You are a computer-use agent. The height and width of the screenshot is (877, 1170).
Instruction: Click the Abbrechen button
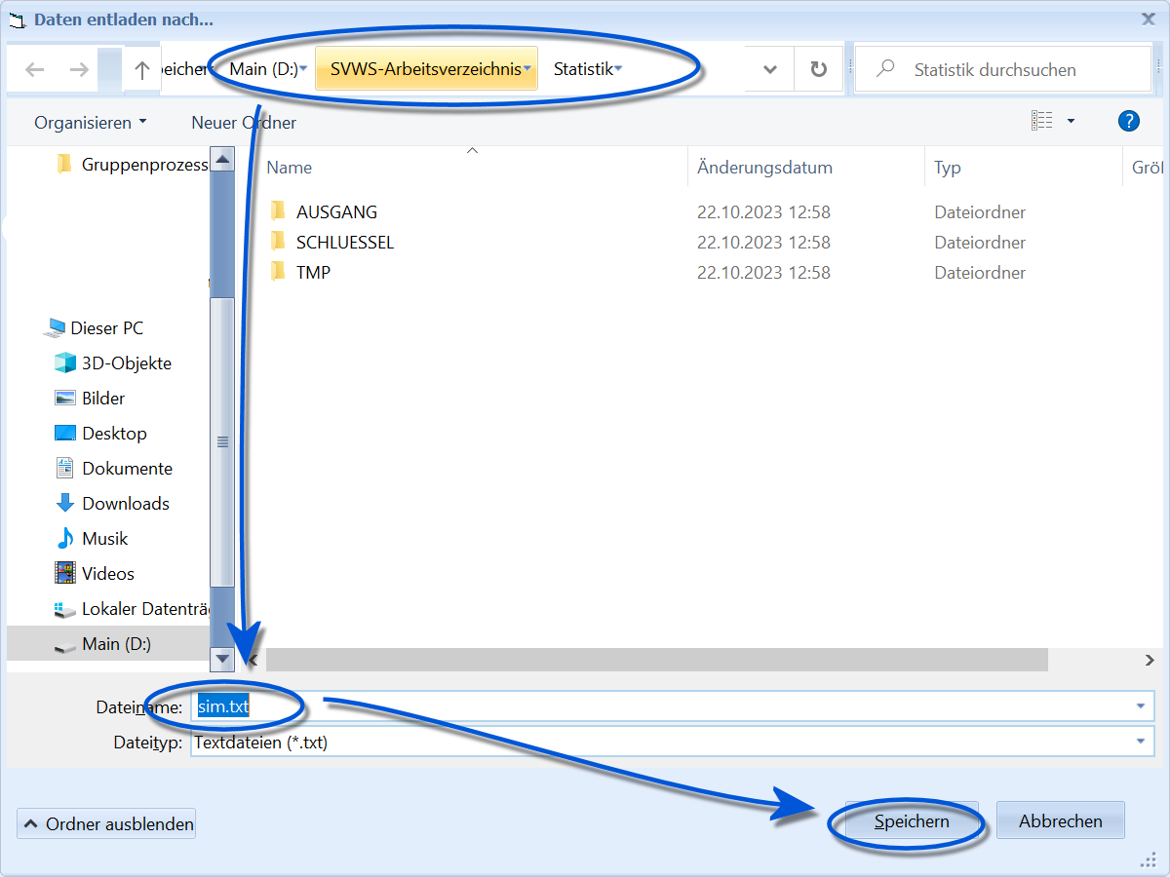click(x=1061, y=821)
